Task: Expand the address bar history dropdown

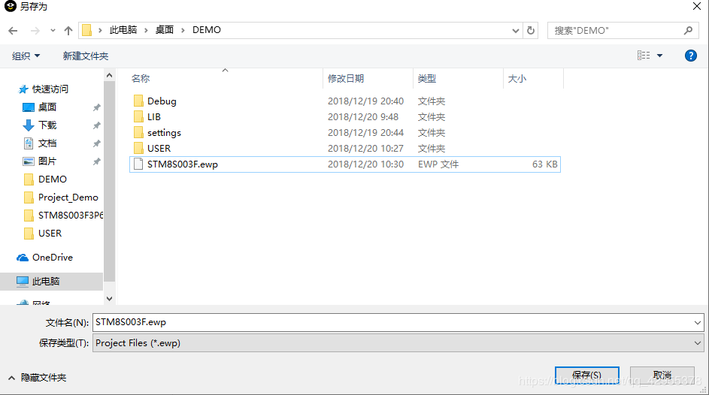Action: click(516, 31)
